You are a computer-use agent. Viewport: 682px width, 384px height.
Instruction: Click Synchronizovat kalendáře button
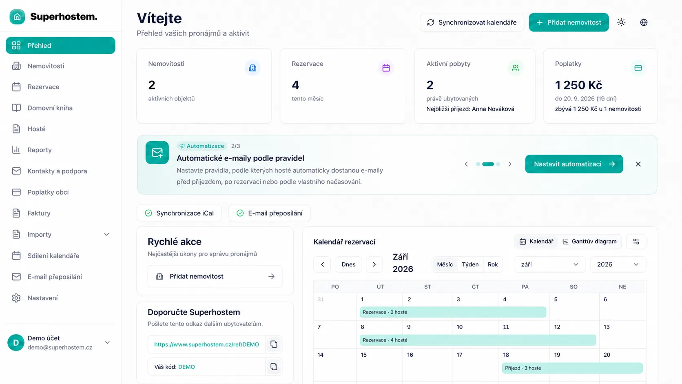(472, 22)
